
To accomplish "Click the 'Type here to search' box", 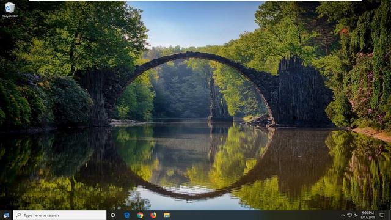I will [x=60, y=215].
